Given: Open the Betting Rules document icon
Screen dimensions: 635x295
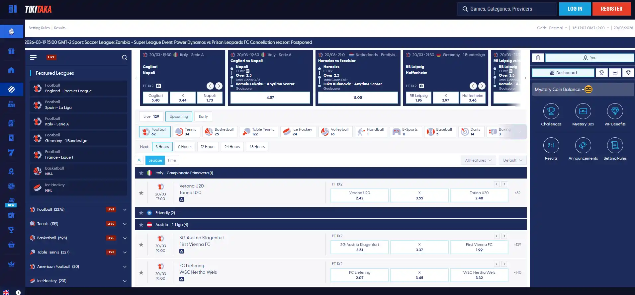Looking at the screenshot, I should click(615, 145).
